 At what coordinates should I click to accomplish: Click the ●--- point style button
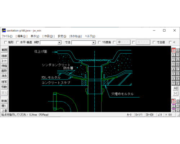pyautogui.click(x=123, y=42)
